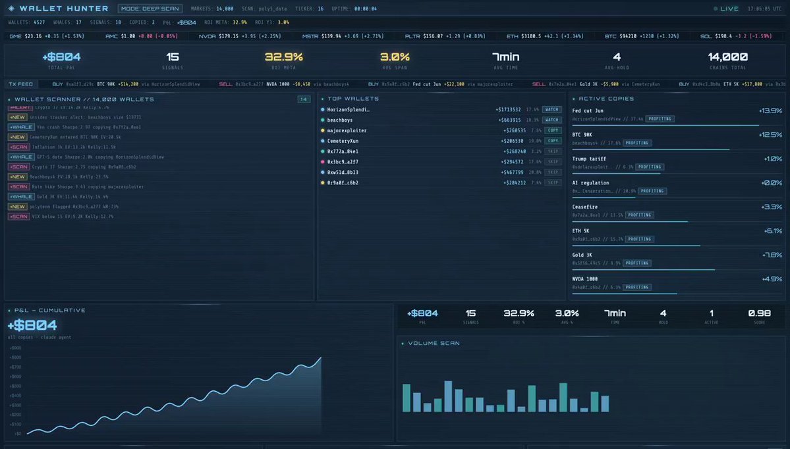The height and width of the screenshot is (449, 790).
Task: Click COPY for majorexploiter wallet
Action: (x=553, y=130)
